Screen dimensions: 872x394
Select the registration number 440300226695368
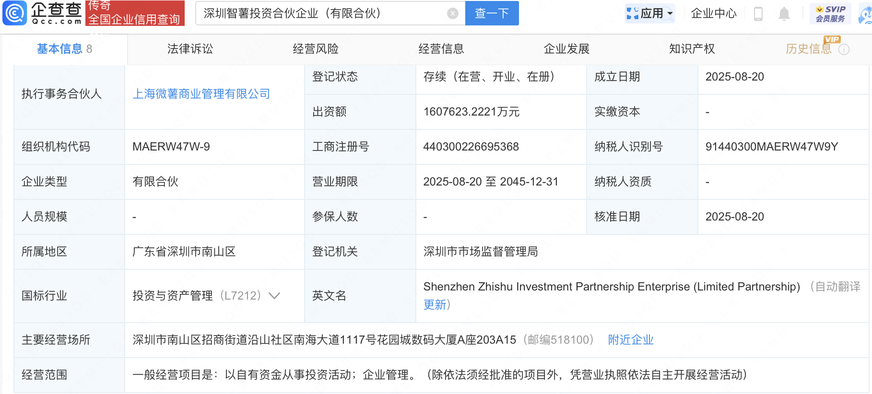tap(471, 147)
